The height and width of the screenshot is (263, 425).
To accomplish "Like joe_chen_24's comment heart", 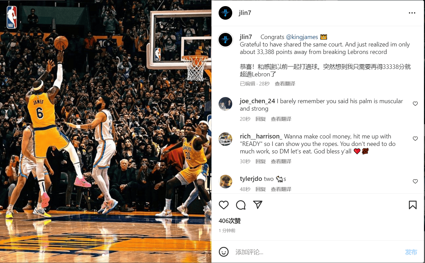I will [415, 104].
